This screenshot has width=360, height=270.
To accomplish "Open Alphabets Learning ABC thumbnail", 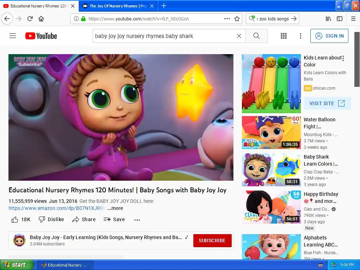I will tap(271, 247).
